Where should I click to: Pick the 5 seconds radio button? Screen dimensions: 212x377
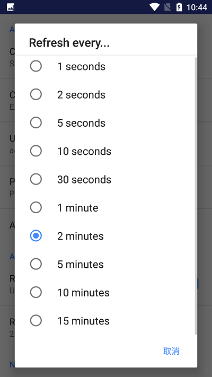point(36,122)
